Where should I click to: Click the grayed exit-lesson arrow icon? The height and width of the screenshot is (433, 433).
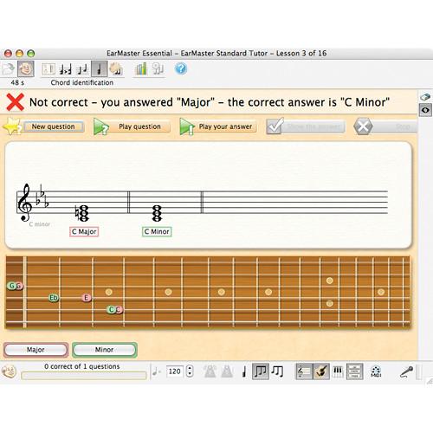[x=8, y=69]
